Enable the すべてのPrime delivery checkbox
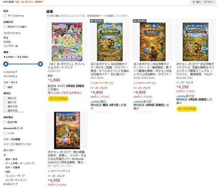 click(x=5, y=16)
